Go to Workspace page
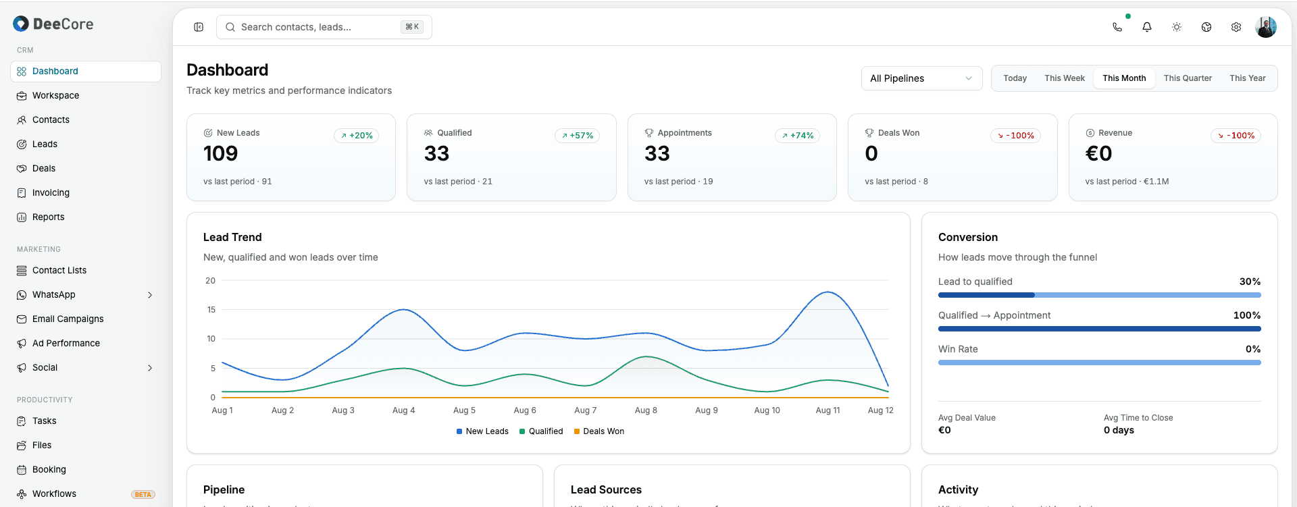The width and height of the screenshot is (1297, 507). tap(86, 96)
